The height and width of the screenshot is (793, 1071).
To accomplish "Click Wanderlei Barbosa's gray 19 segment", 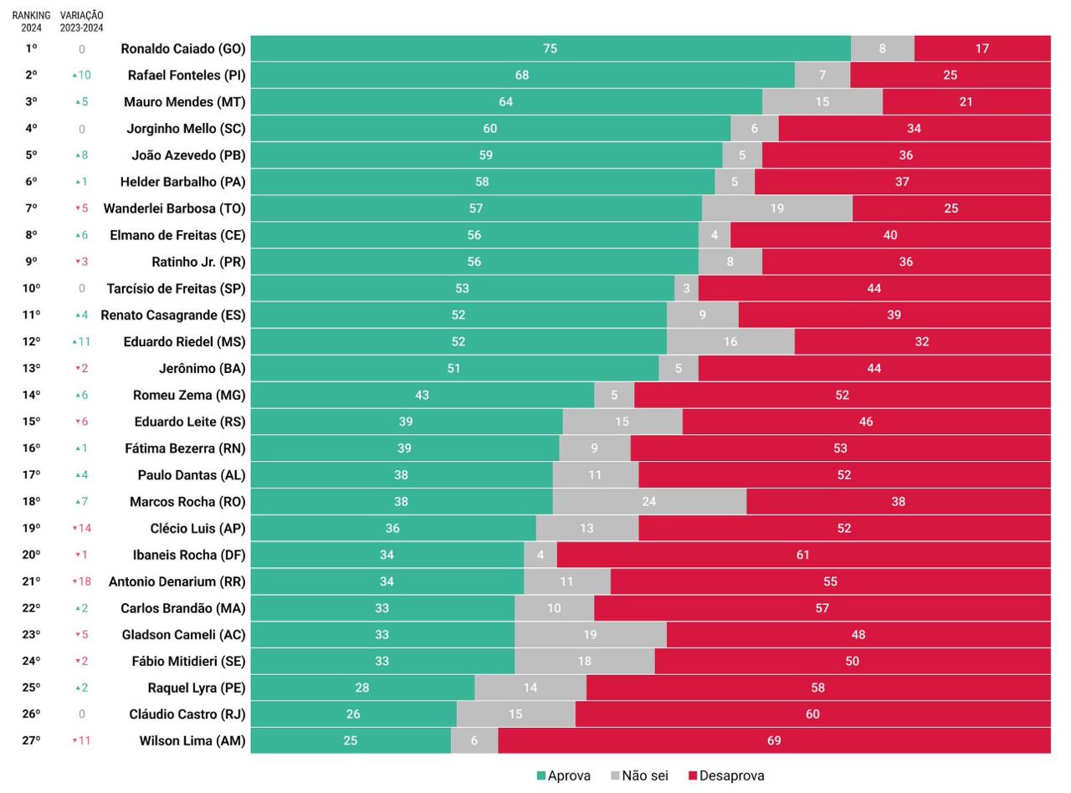I will tap(777, 208).
